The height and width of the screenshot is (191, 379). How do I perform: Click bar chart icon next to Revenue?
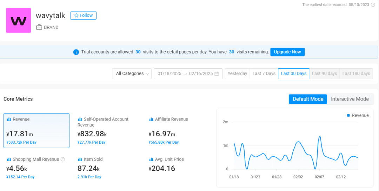coord(9,119)
